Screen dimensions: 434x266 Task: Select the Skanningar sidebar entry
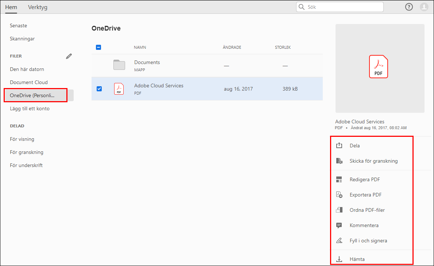coord(22,39)
